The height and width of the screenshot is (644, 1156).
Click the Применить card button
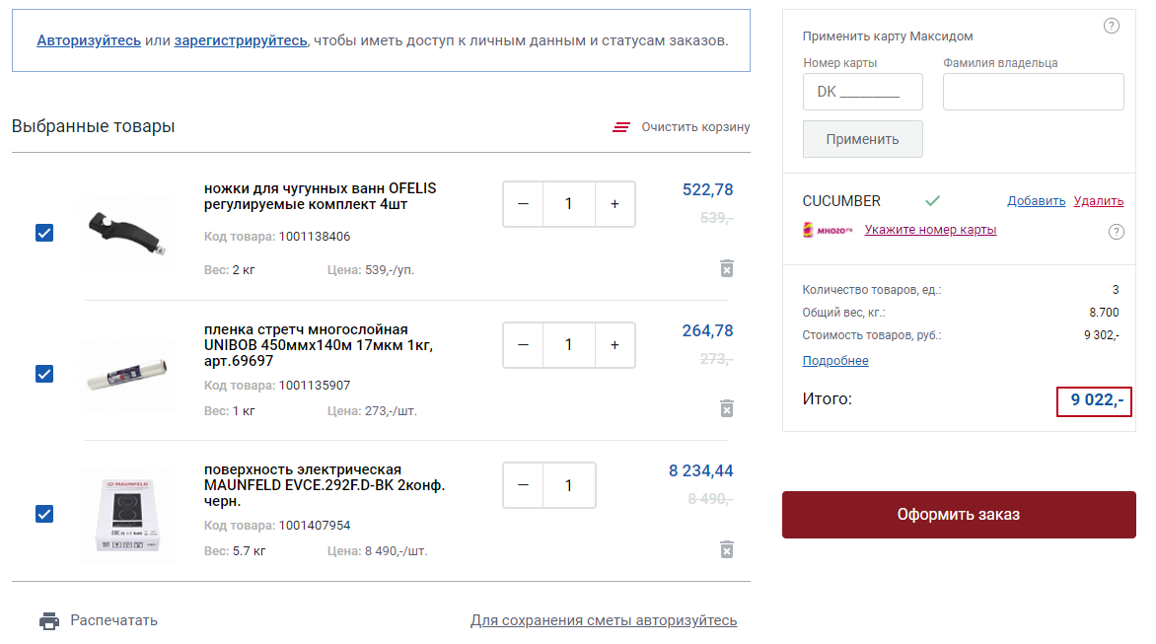pyautogui.click(x=862, y=139)
